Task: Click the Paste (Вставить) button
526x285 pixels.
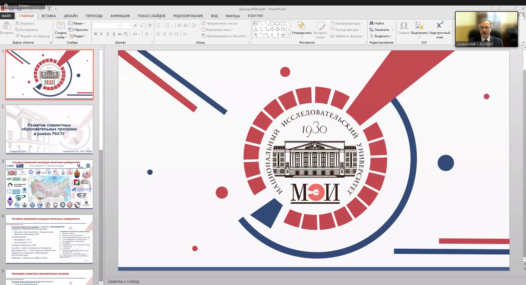Action: [x=6, y=29]
